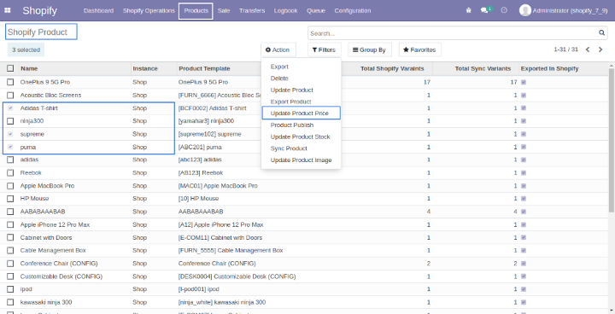
Task: Open the Group By dropdown
Action: pos(370,49)
